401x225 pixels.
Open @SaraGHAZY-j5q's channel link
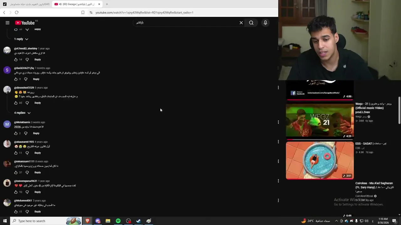pos(24,68)
